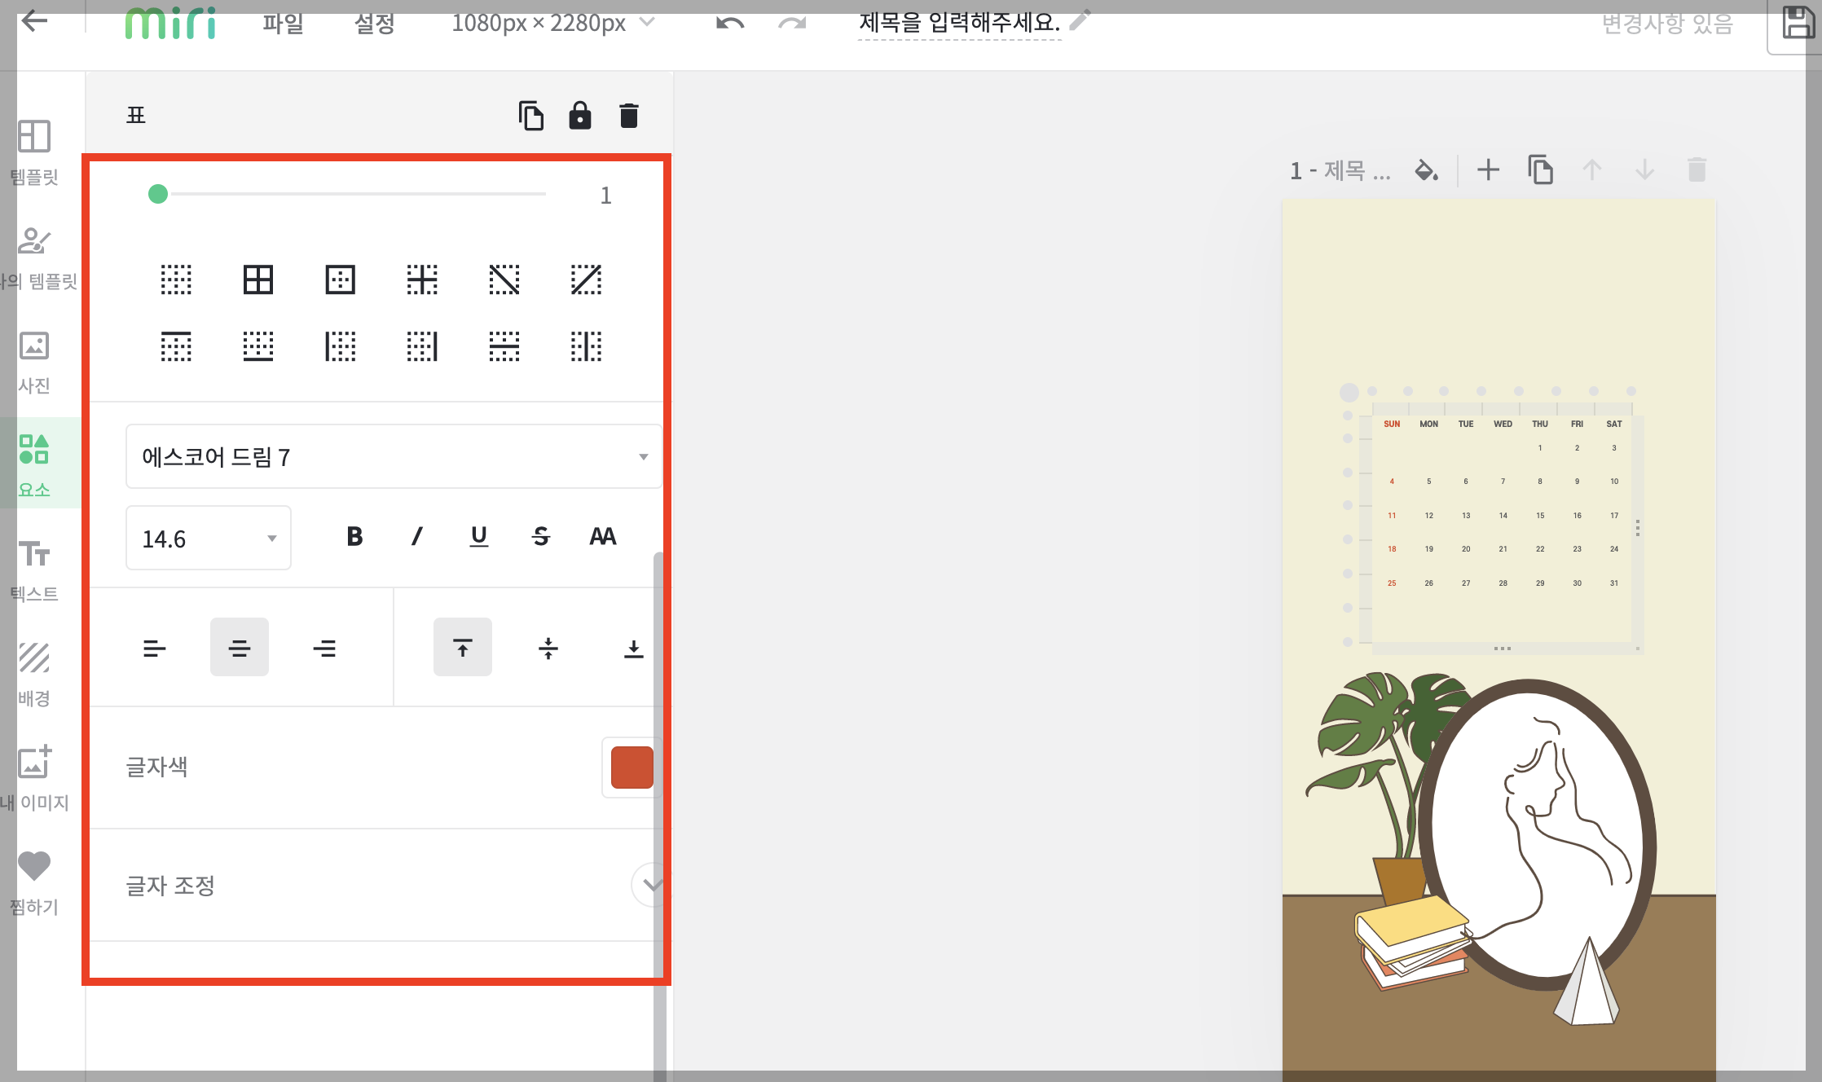This screenshot has width=1822, height=1082.
Task: Click the undo arrow
Action: [729, 23]
